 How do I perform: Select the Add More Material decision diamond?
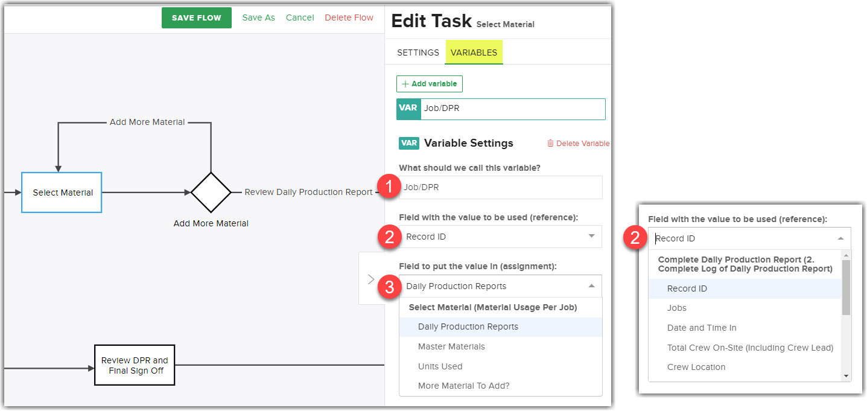[x=211, y=193]
